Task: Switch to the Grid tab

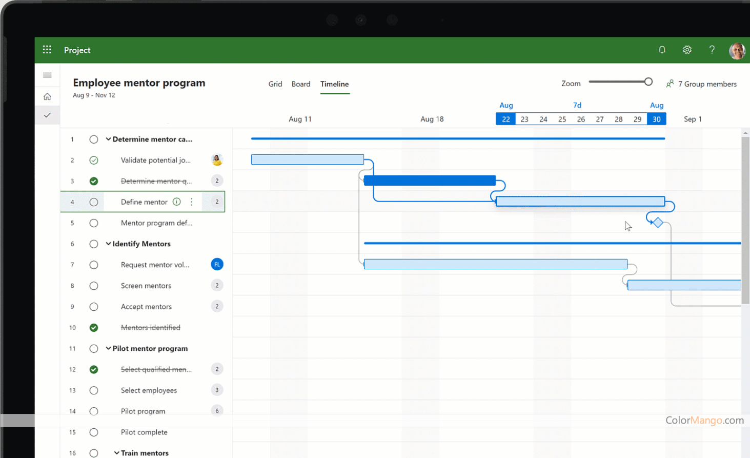Action: pos(275,84)
